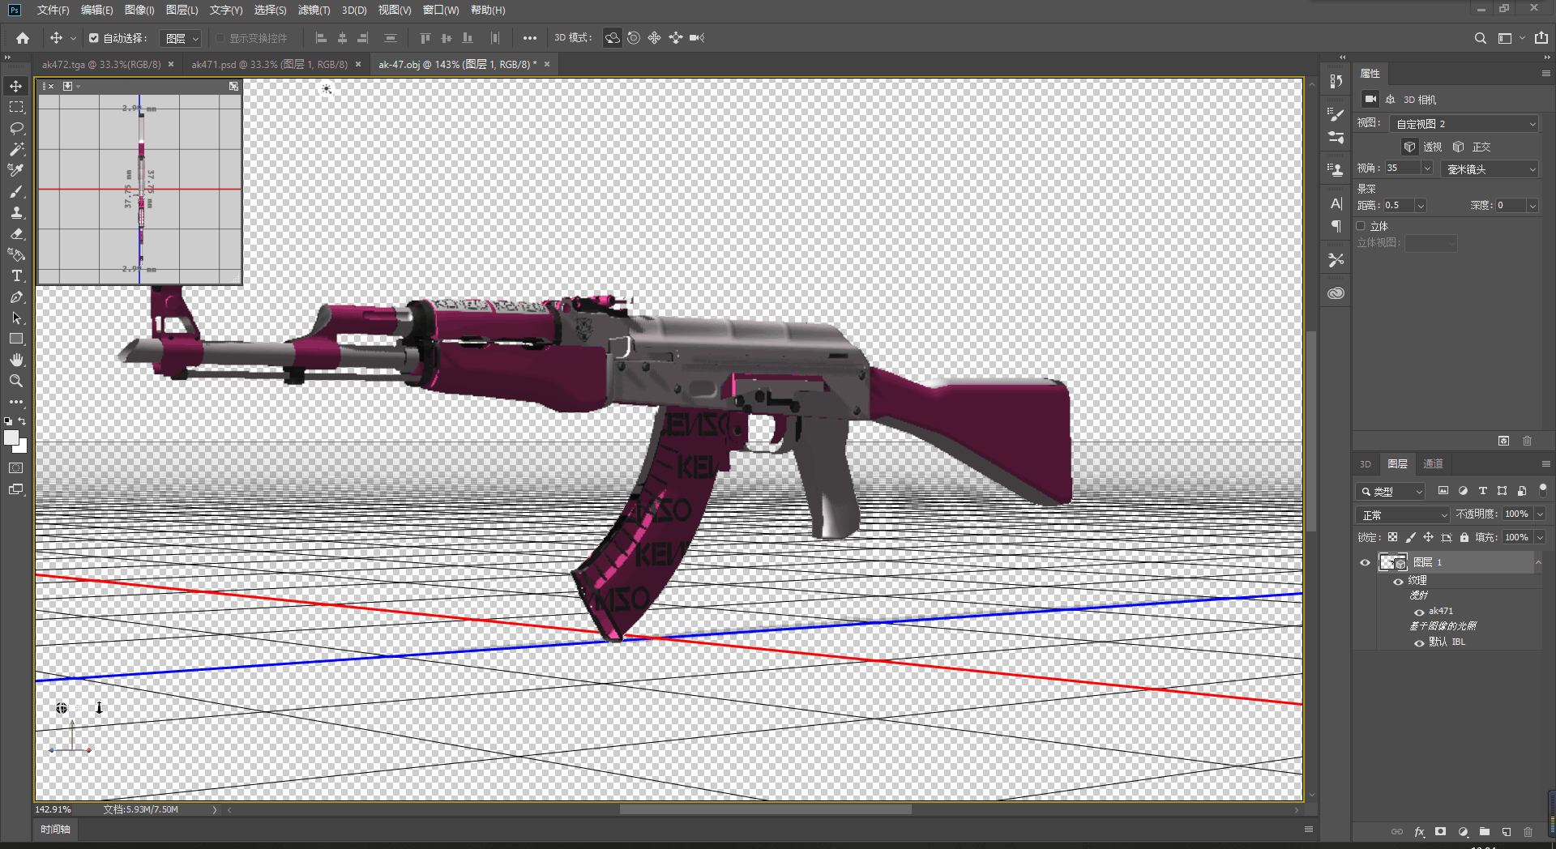Select the Brush tool
The width and height of the screenshot is (1556, 849).
16,191
